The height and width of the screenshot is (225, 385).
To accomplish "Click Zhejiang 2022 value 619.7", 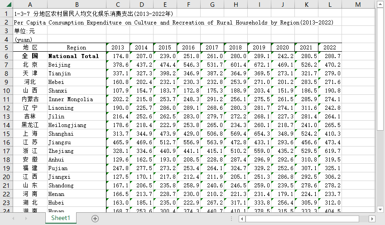I will [330, 151].
